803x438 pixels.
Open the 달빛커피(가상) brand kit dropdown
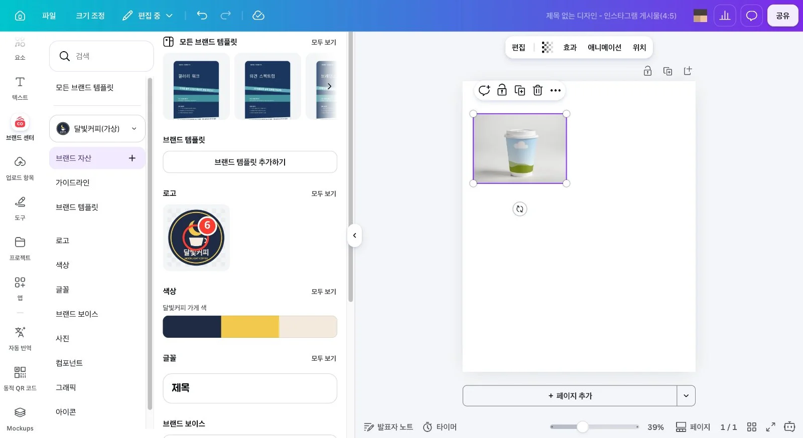tap(97, 129)
